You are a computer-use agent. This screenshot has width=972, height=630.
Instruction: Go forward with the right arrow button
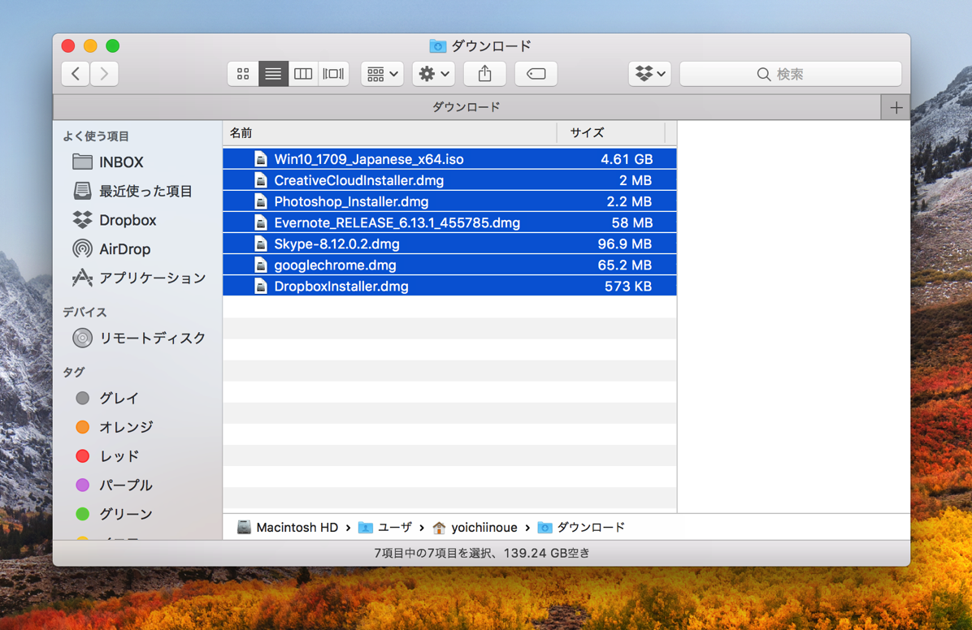pos(104,74)
